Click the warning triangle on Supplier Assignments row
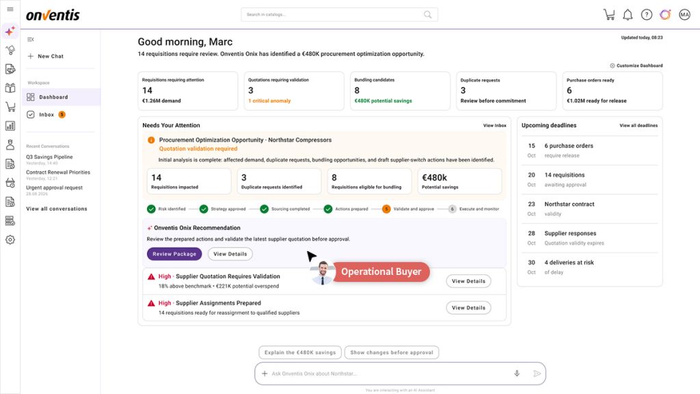 pyautogui.click(x=151, y=303)
